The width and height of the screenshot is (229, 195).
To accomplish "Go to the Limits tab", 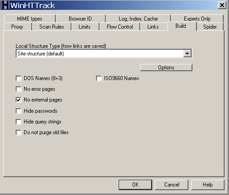I will 84,27.
